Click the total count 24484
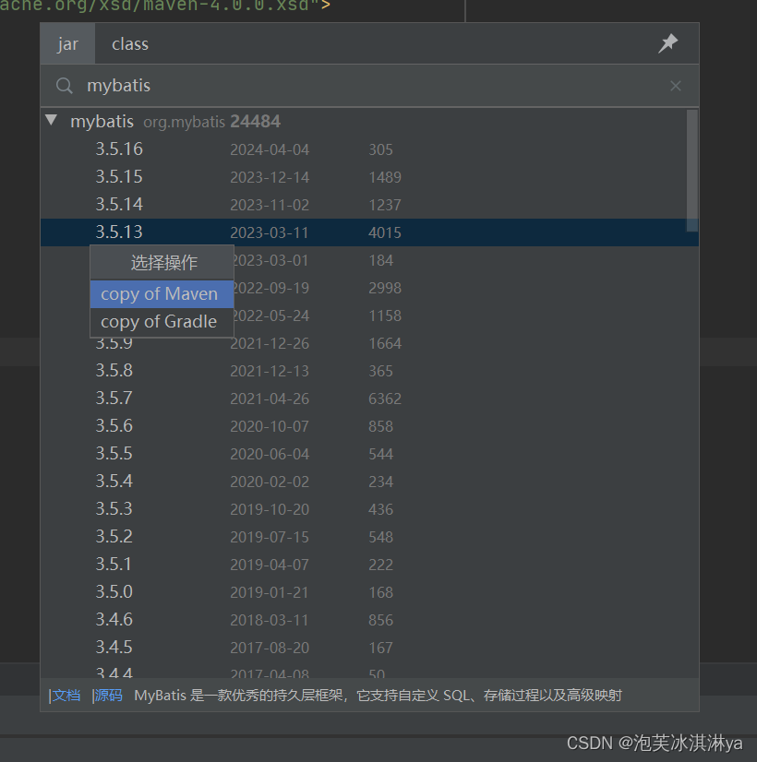 pyautogui.click(x=255, y=121)
